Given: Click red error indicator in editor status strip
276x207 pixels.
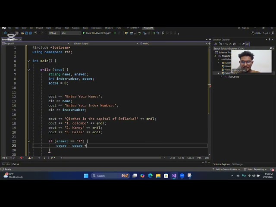Looking at the screenshot, I should click(22, 158).
